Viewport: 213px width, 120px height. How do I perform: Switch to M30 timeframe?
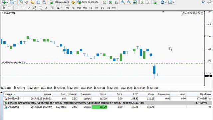tap(85, 8)
